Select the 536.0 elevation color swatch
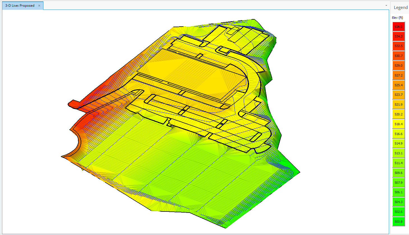 click(x=398, y=26)
